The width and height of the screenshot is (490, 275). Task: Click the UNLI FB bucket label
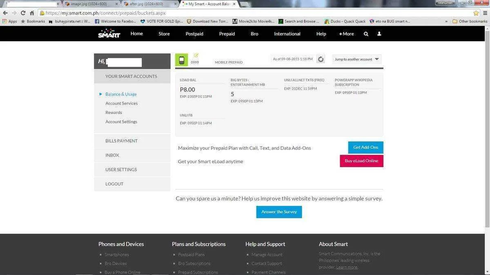click(186, 115)
